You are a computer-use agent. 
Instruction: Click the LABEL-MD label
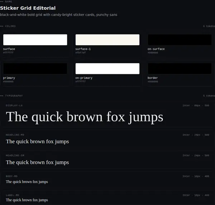[13, 195]
